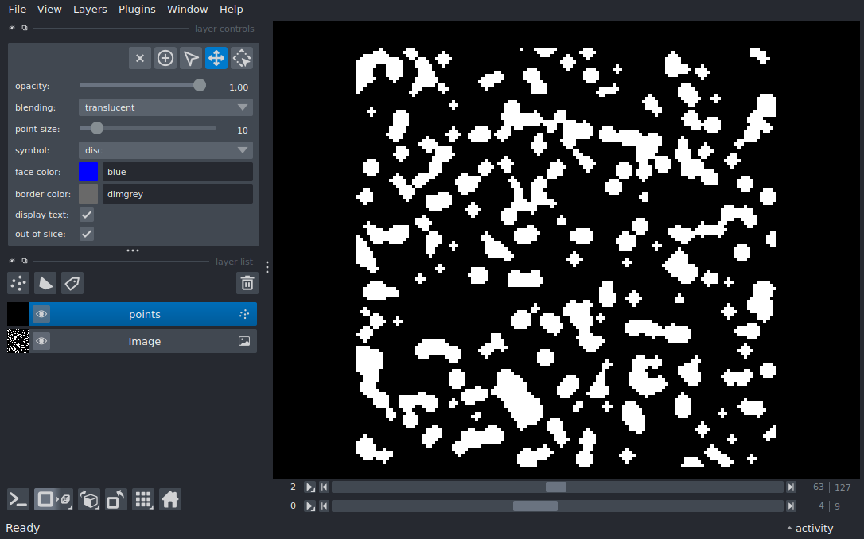Open the dimgrey border color swatch
Image resolution: width=864 pixels, height=539 pixels.
coord(88,194)
